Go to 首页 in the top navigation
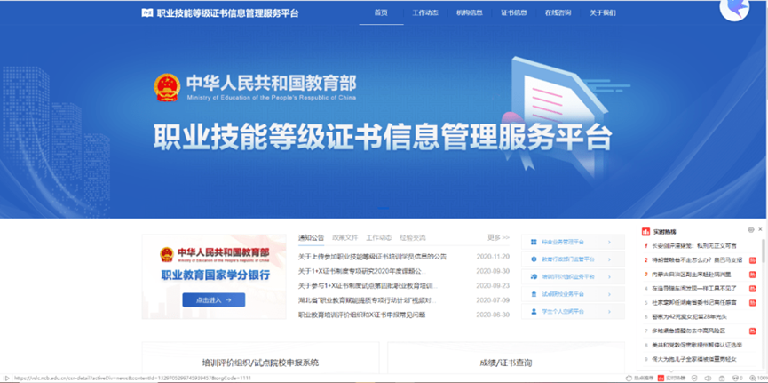 381,12
